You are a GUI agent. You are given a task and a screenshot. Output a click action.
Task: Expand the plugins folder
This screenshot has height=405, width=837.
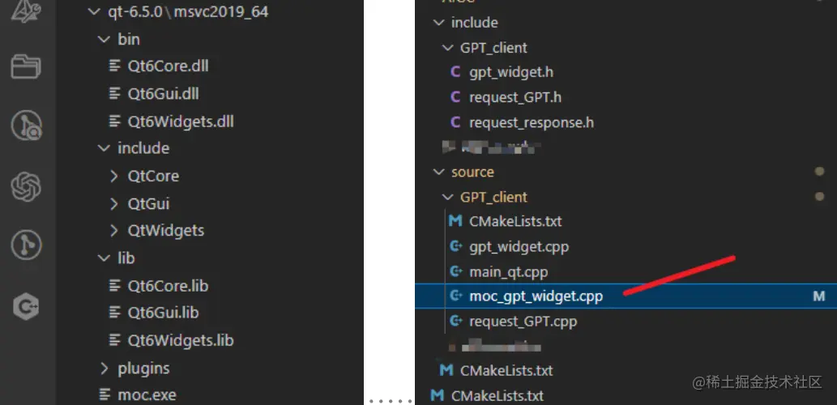click(x=104, y=369)
